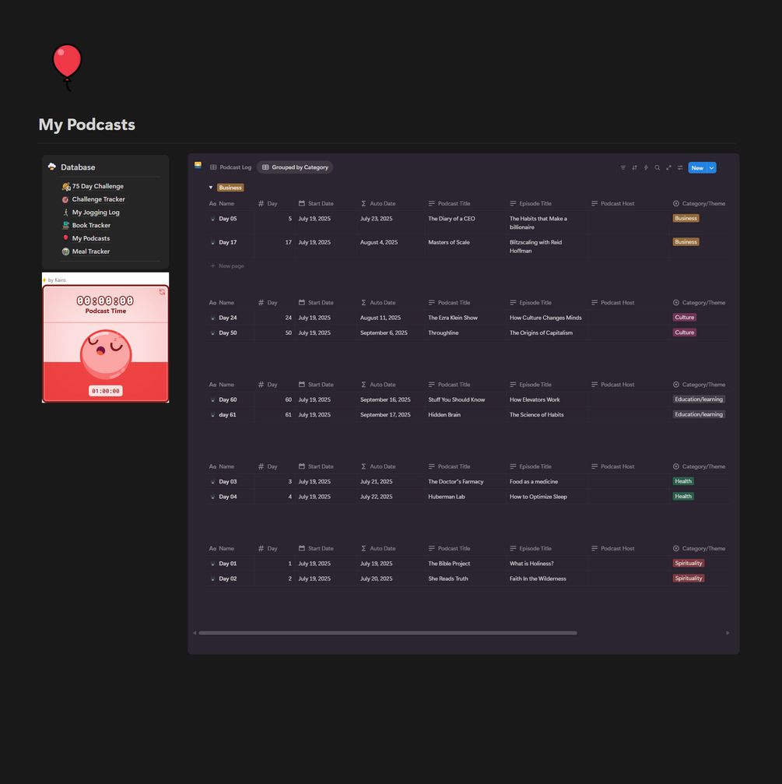
Task: Click the page icon of Day 17 row
Action: tap(213, 242)
